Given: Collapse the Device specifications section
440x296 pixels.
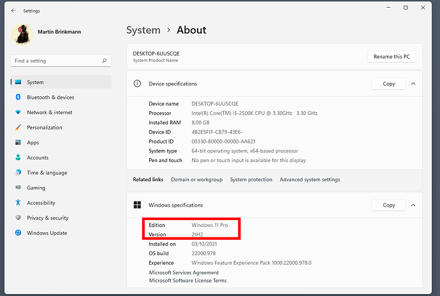Looking at the screenshot, I should pyautogui.click(x=413, y=84).
